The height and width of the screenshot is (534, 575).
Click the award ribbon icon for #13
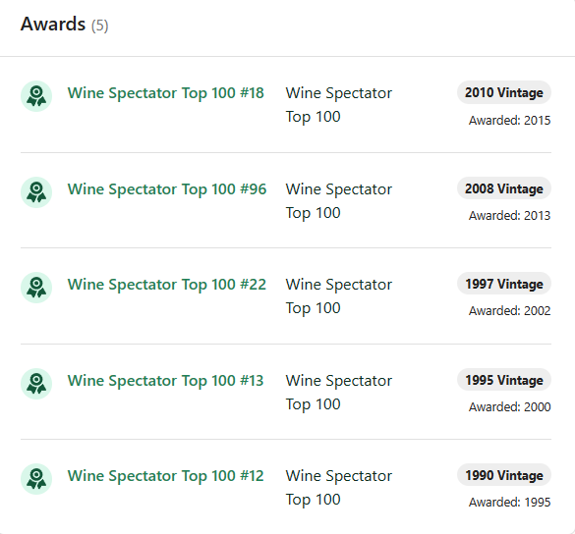[36, 384]
